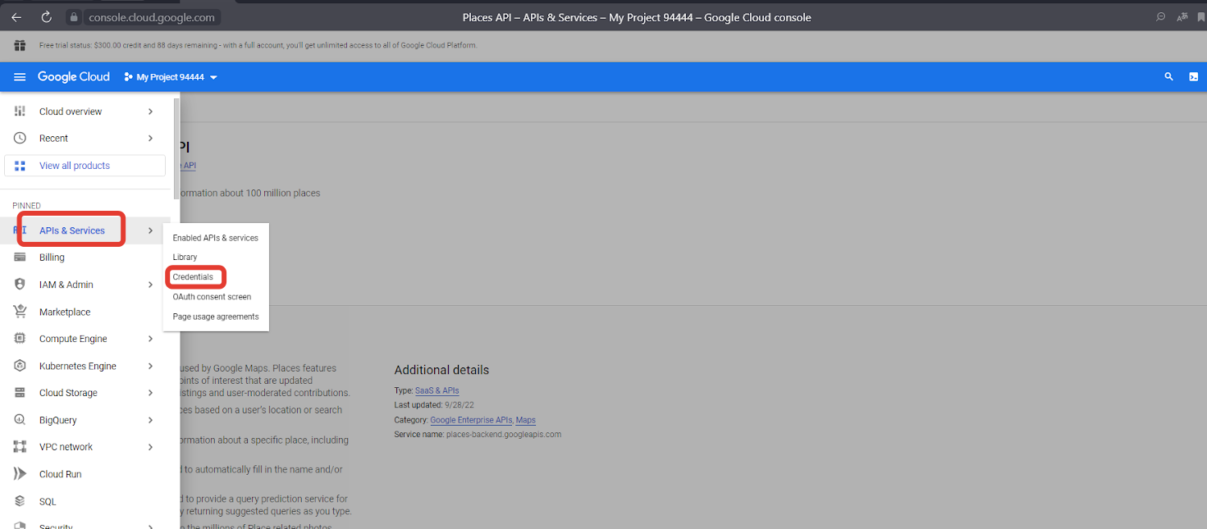The height and width of the screenshot is (529, 1207).
Task: Select Enabled APIs & services in submenu
Action: [216, 238]
